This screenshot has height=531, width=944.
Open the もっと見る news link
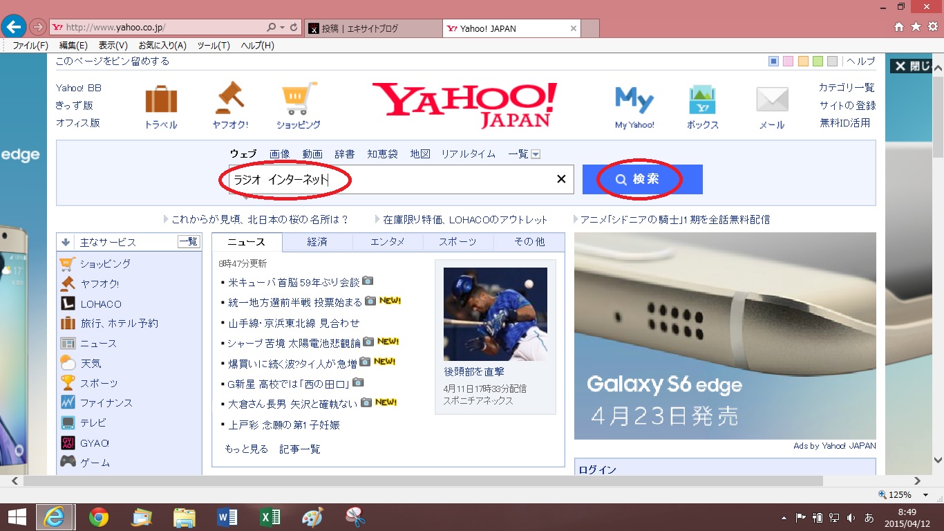click(246, 449)
